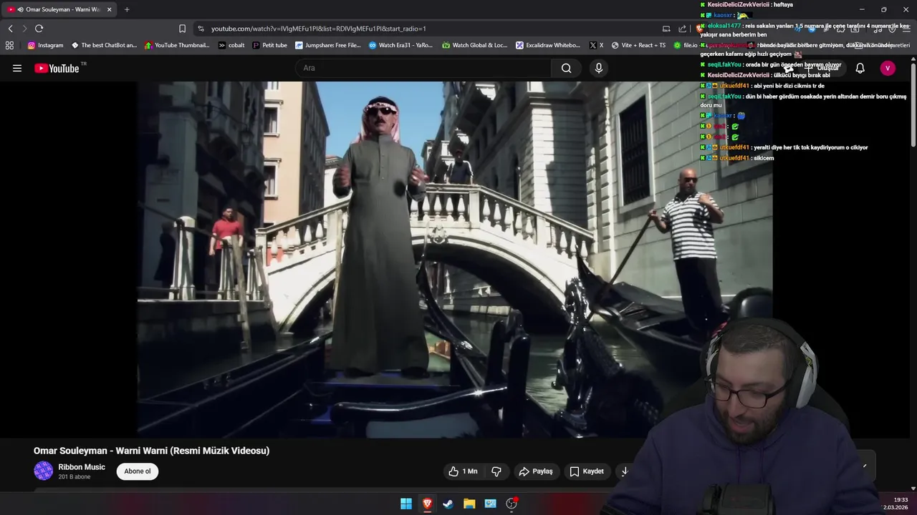Open the YouTube Thumbnail bookmark
Image resolution: width=917 pixels, height=515 pixels.
coord(177,45)
